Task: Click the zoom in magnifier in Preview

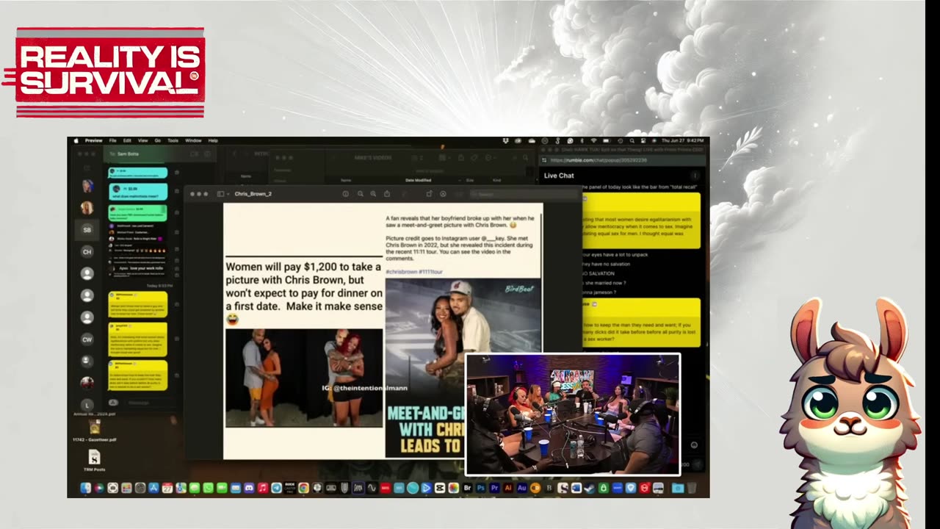Action: [x=373, y=194]
